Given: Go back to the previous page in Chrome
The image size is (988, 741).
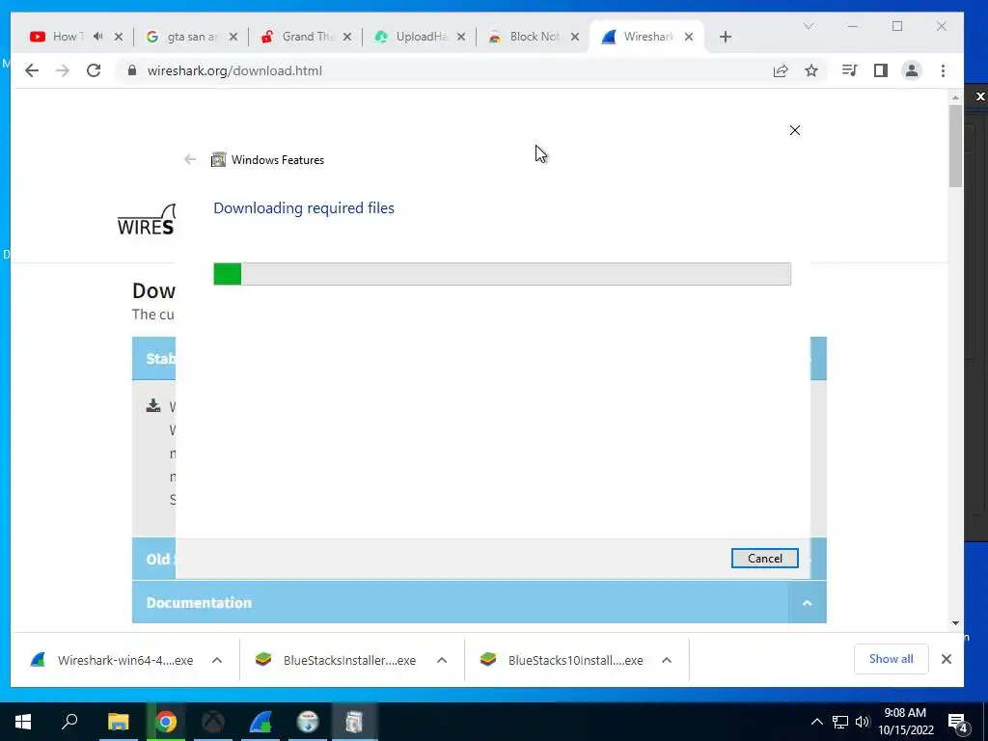Looking at the screenshot, I should [x=32, y=70].
